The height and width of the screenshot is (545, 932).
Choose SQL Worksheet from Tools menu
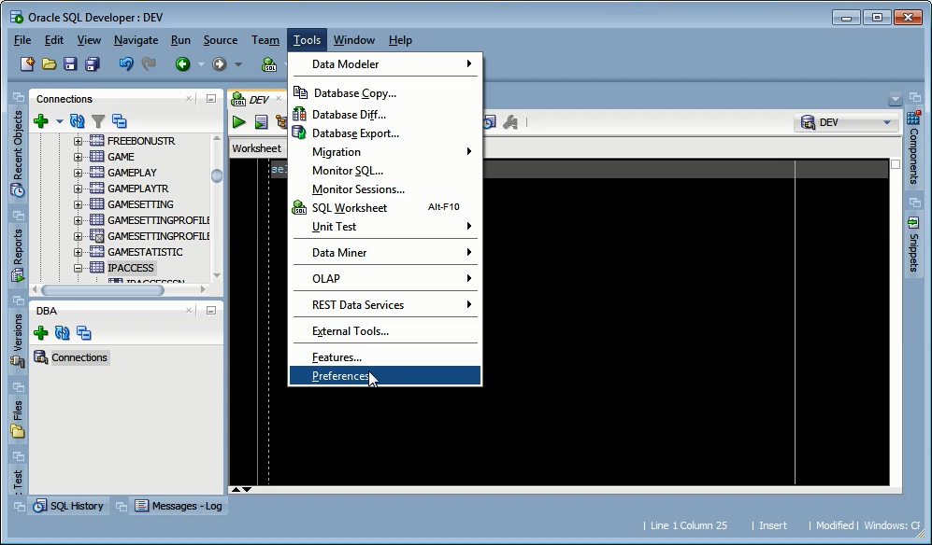[x=384, y=208]
